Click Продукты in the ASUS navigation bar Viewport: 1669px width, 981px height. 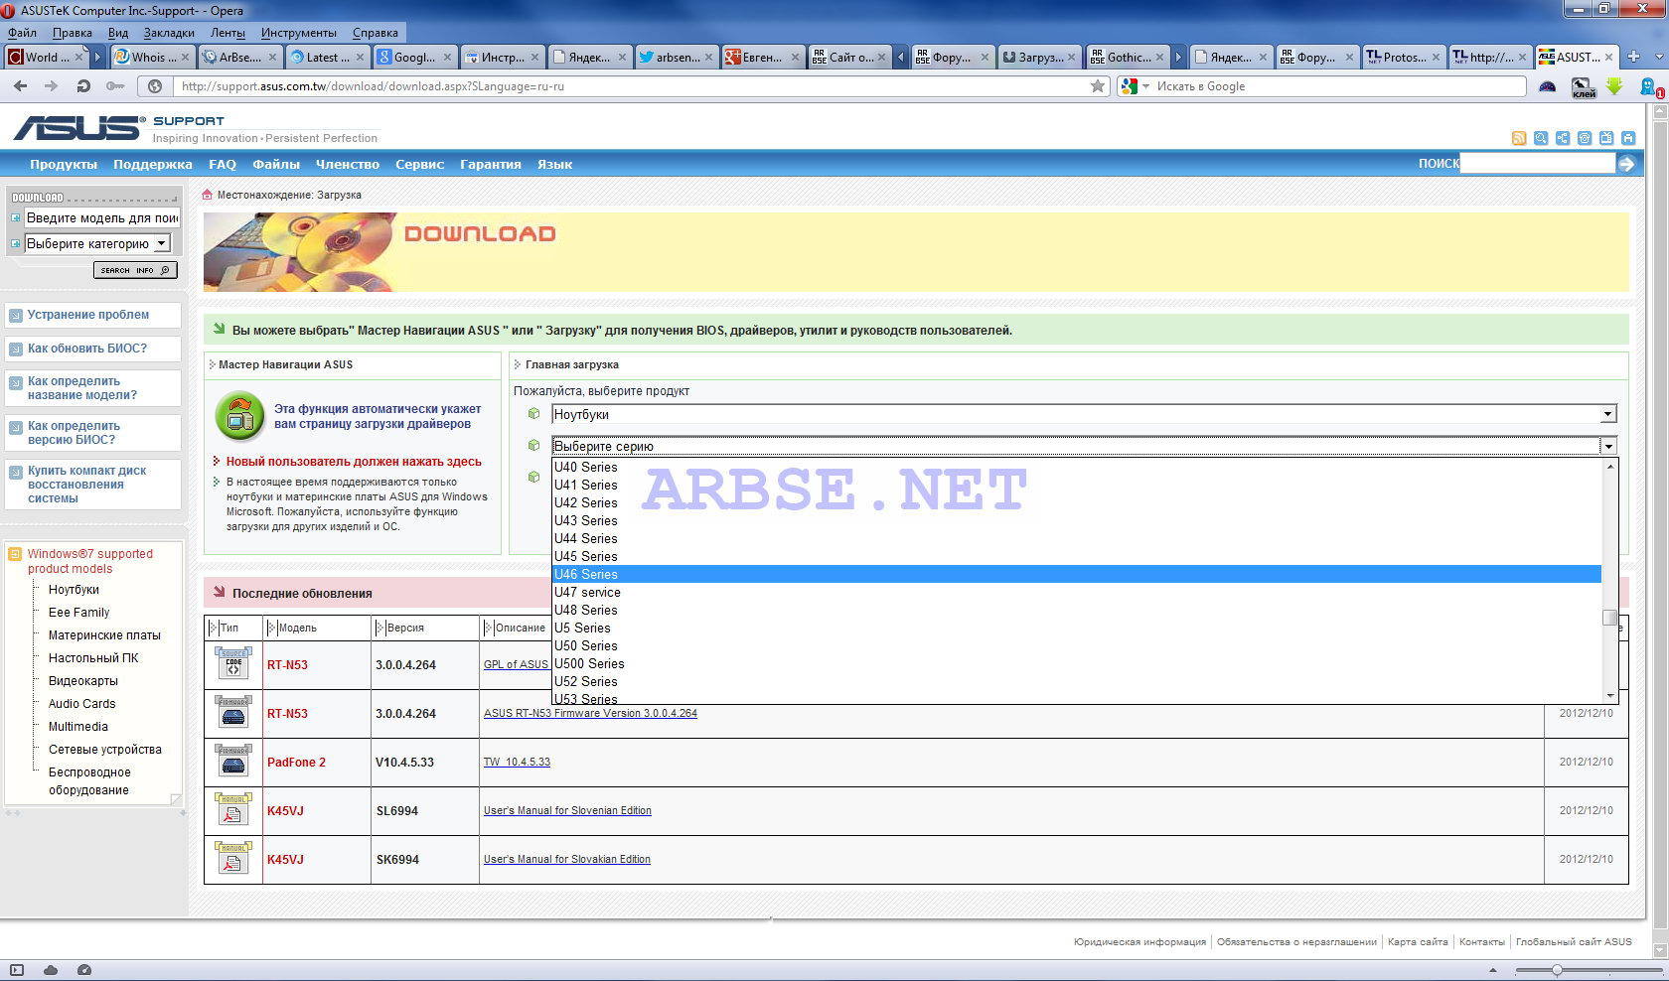64,164
